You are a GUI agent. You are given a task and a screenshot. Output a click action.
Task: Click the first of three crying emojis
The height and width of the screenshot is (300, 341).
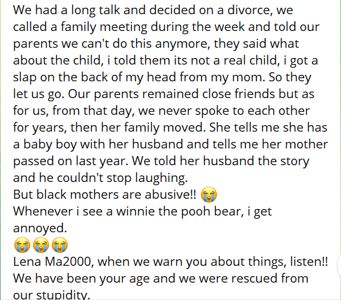(22, 245)
